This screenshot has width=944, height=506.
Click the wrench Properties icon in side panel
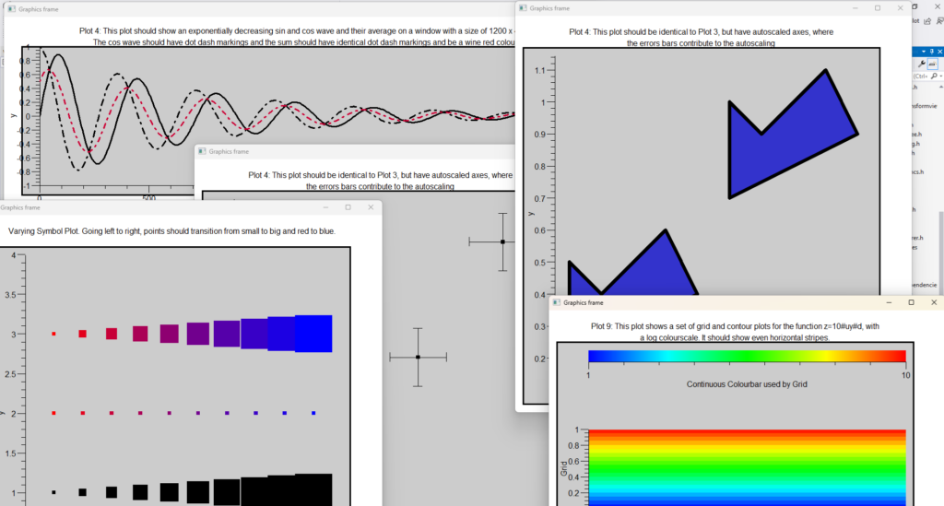tap(924, 65)
